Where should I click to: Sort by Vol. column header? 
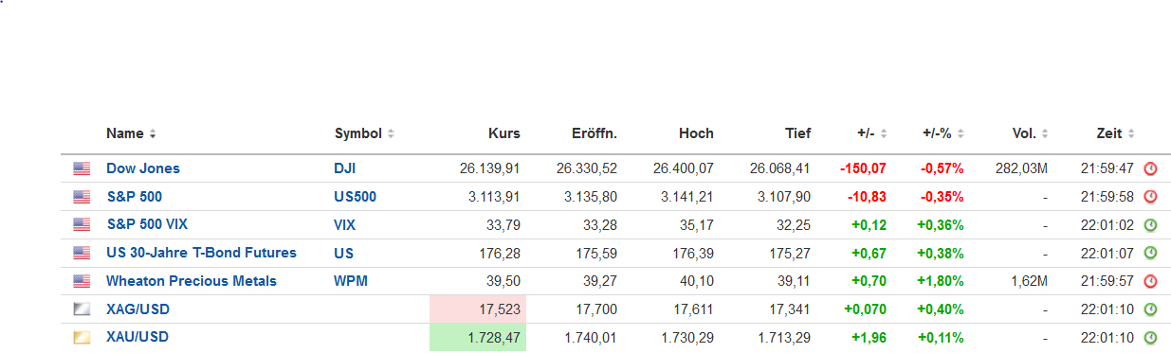pos(1030,133)
